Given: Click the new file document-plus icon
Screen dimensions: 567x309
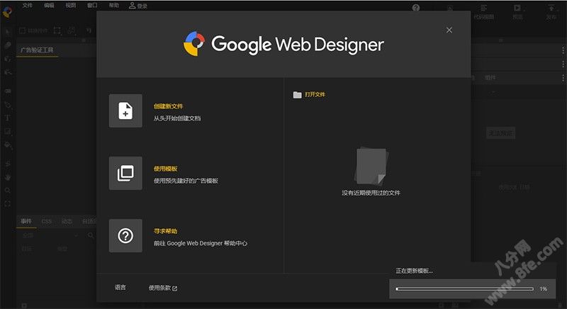Looking at the screenshot, I should point(125,111).
